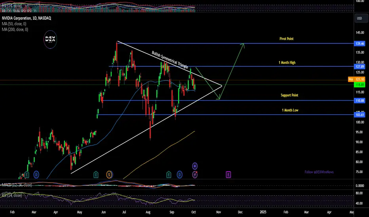Screen dimensions: 369x217
Task: Click the Support Point annotation text
Action: click(289, 95)
